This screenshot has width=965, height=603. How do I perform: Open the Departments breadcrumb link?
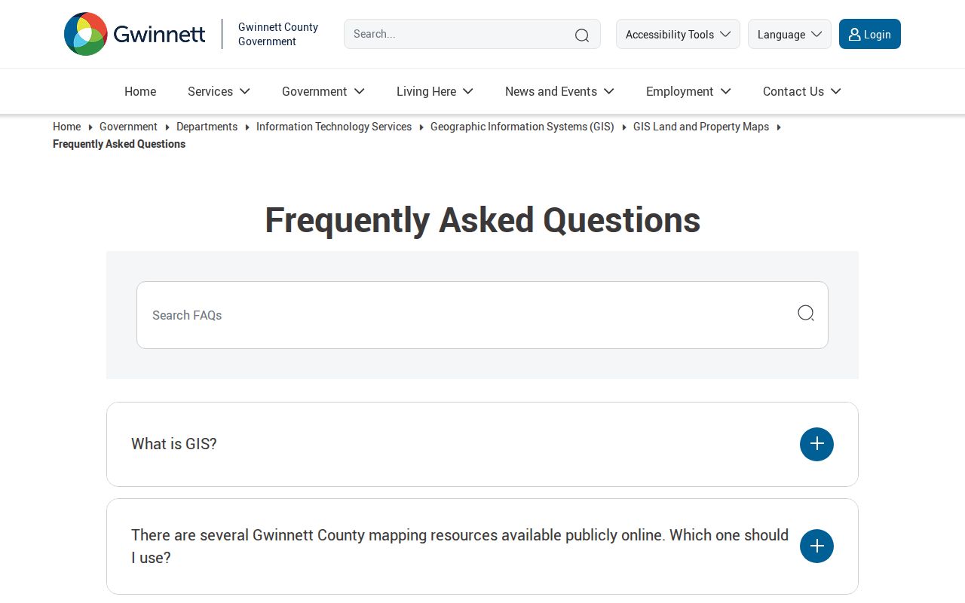207,127
